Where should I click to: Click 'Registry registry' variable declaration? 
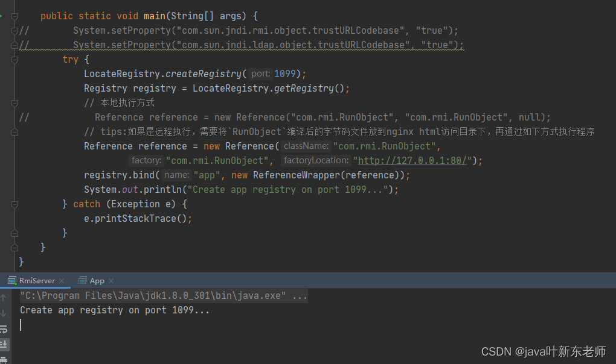click(130, 89)
